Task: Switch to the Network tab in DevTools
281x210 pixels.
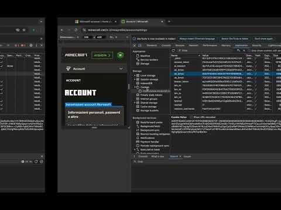Action: click(x=193, y=45)
